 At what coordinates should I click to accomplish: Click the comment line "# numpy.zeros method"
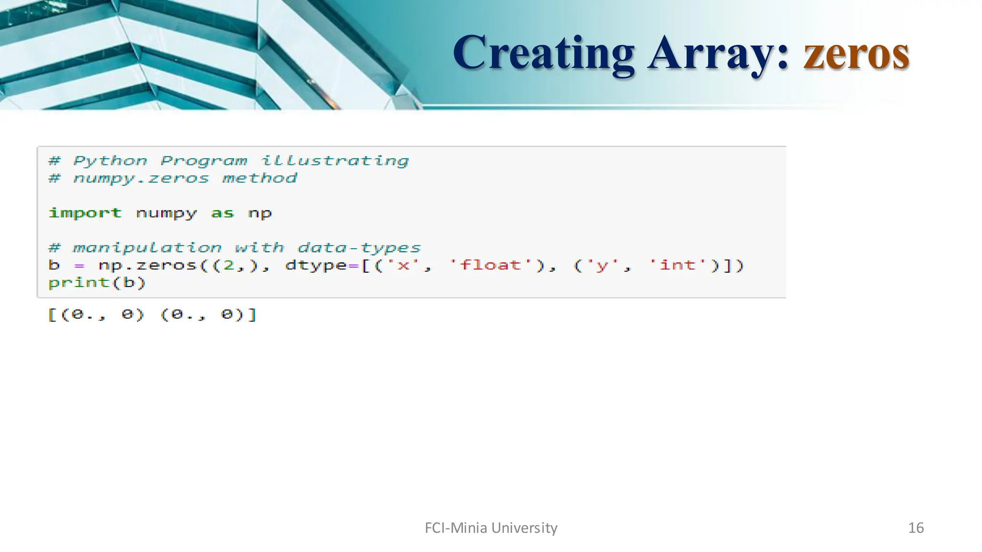pyautogui.click(x=173, y=178)
